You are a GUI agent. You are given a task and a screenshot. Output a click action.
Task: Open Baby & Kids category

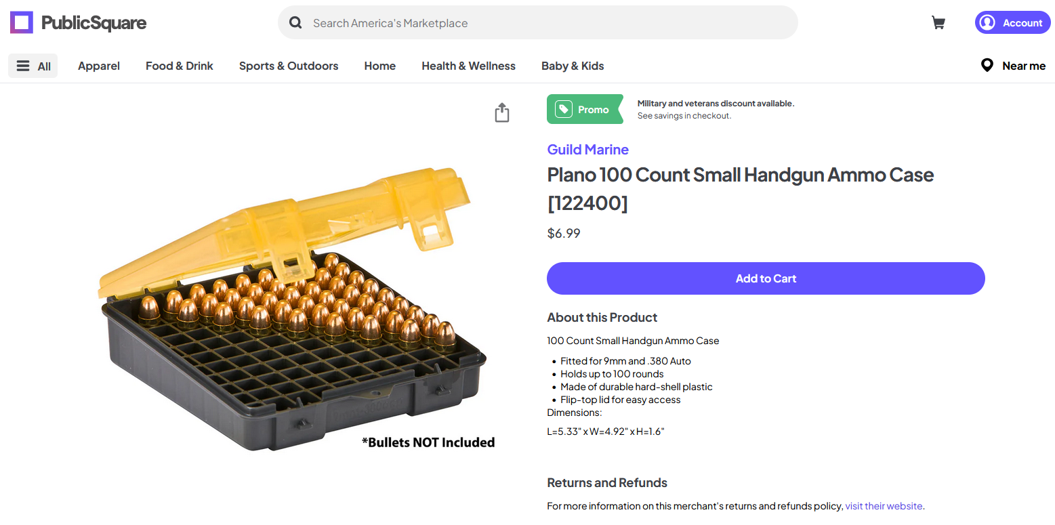pyautogui.click(x=573, y=66)
